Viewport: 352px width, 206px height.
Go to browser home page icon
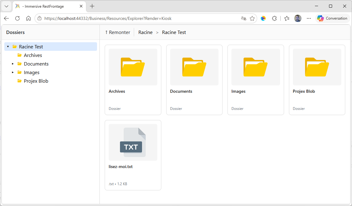tap(28, 18)
